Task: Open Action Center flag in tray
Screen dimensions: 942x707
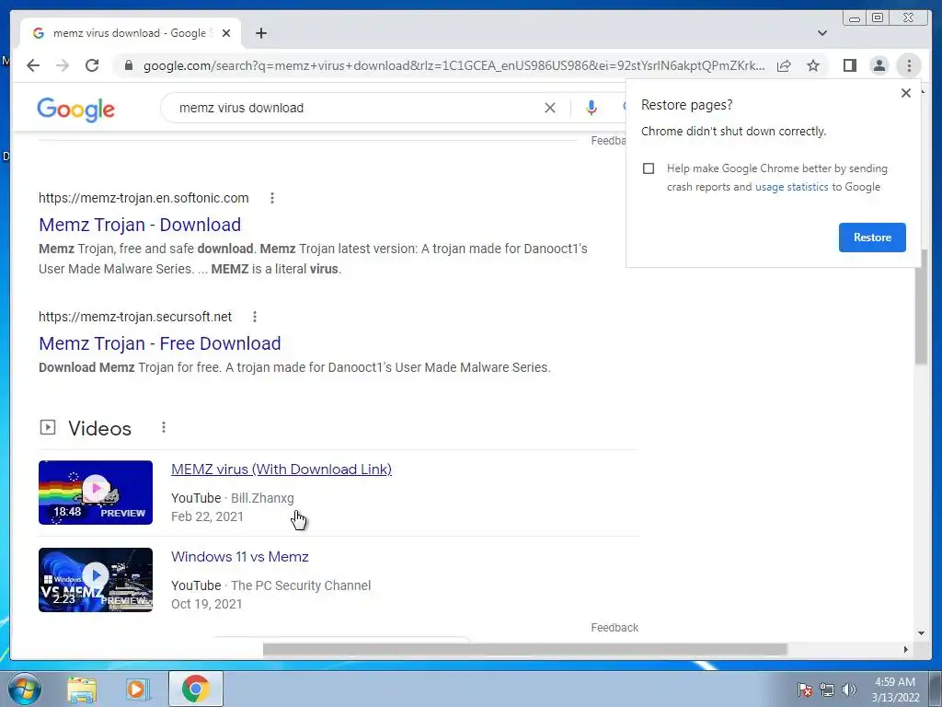Action: [x=804, y=690]
